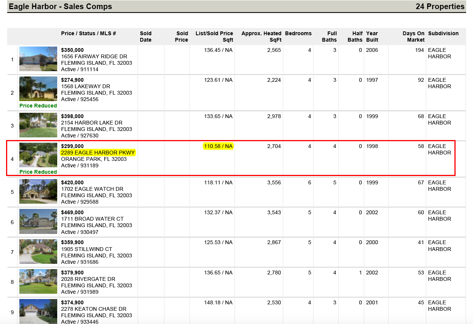Click the 1656 FAIRWAY RIDGE DR address
473x324 pixels.
[94, 56]
